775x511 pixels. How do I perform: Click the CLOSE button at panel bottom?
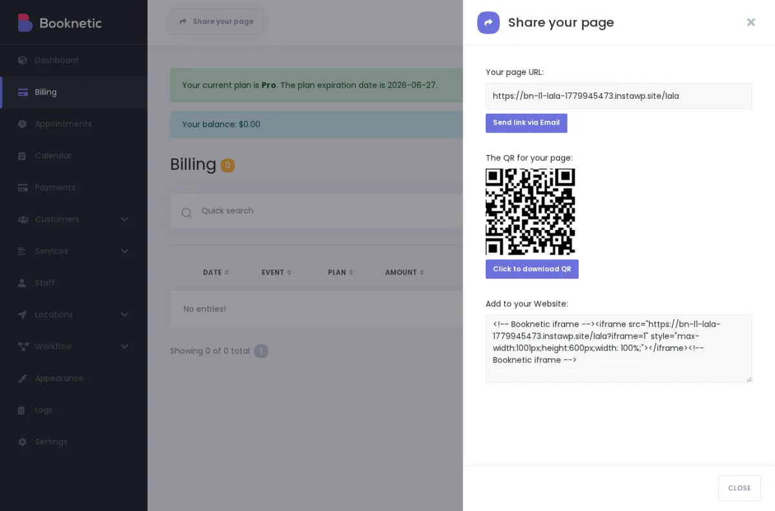coord(739,488)
